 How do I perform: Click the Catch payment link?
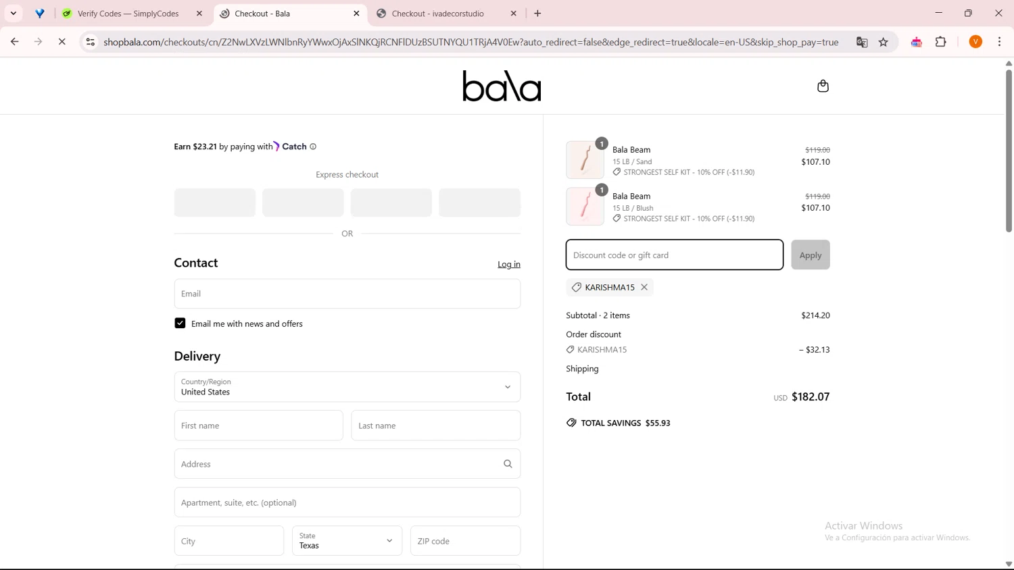coord(290,147)
